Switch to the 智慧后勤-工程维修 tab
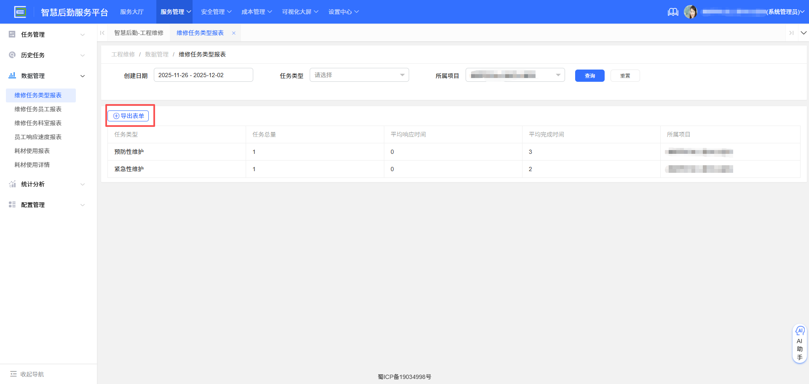Image resolution: width=809 pixels, height=384 pixels. pos(139,32)
